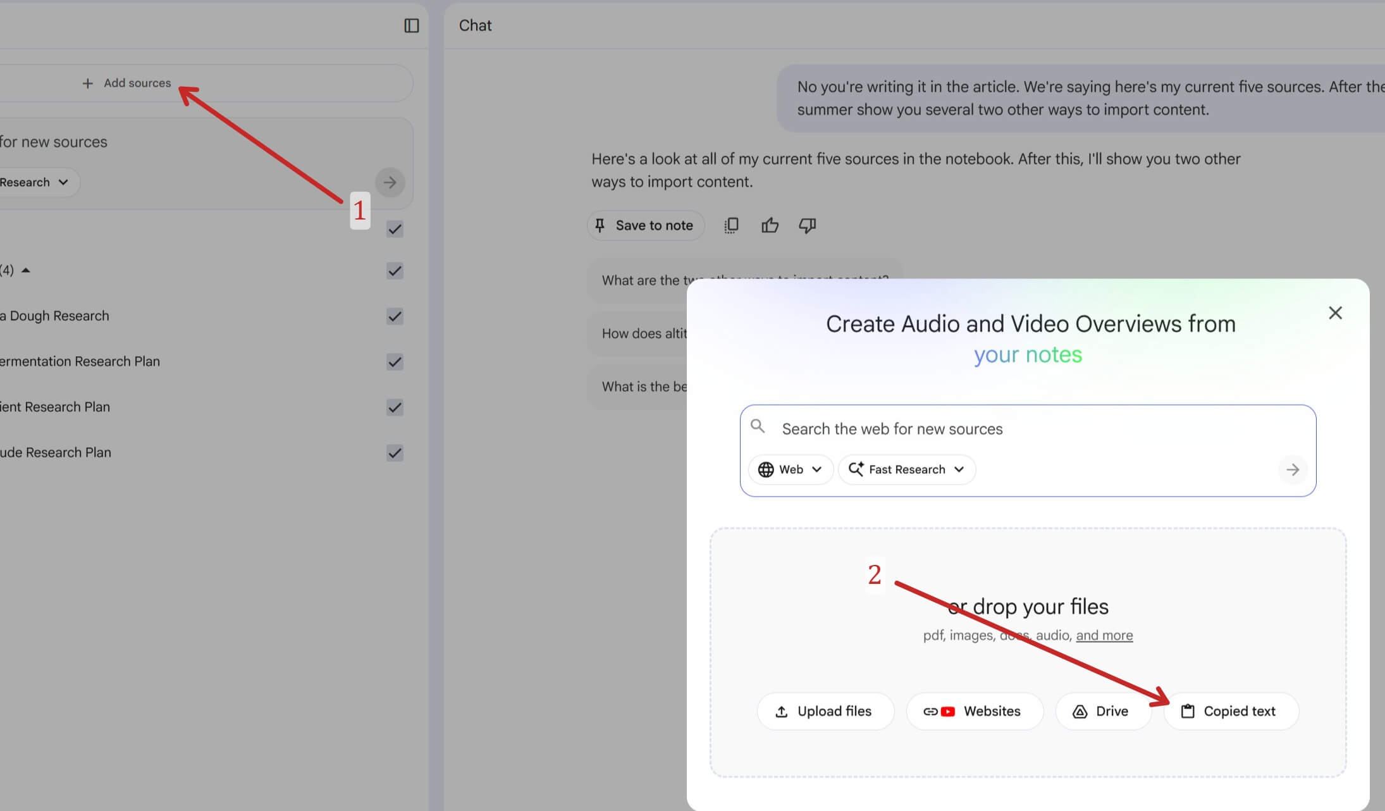Open the Fast Research dropdown in dialog

tap(906, 469)
